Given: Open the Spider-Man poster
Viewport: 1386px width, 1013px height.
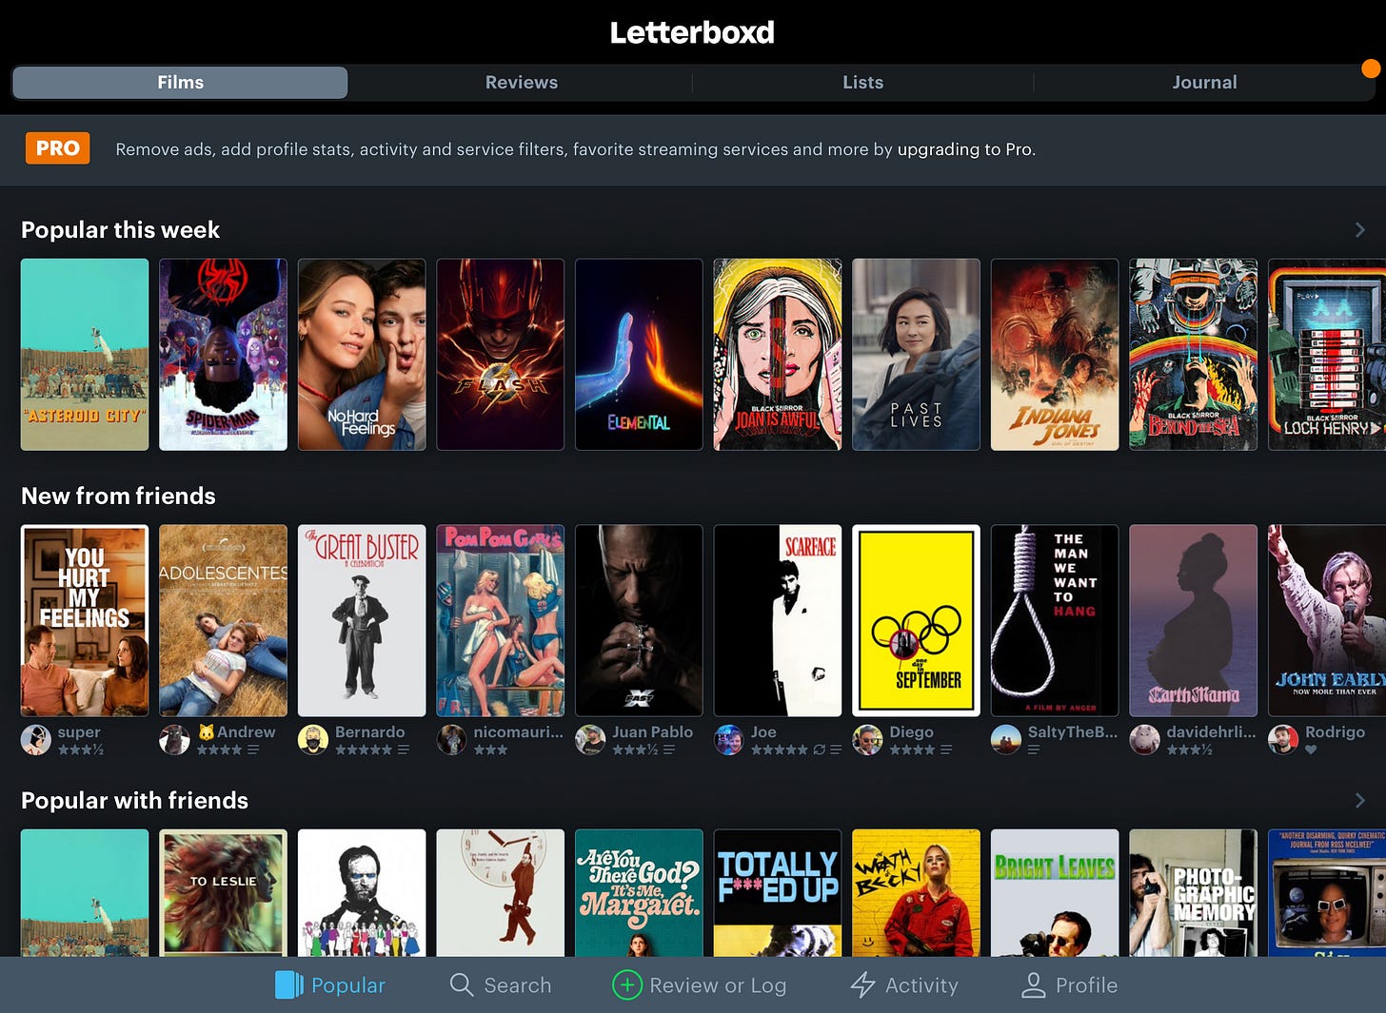Looking at the screenshot, I should pos(223,355).
